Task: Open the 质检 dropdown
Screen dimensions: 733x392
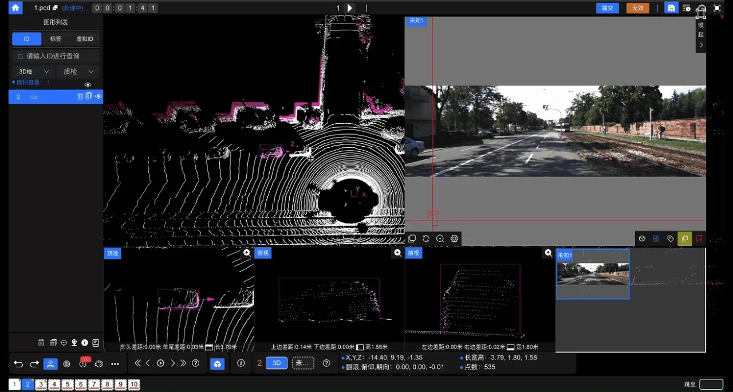Action: coord(78,72)
